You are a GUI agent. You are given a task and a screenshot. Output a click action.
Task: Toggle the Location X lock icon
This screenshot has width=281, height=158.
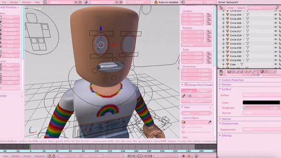(x=209, y=15)
